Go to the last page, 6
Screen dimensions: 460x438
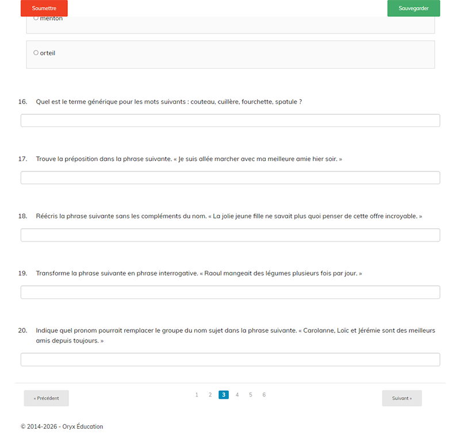coord(264,395)
